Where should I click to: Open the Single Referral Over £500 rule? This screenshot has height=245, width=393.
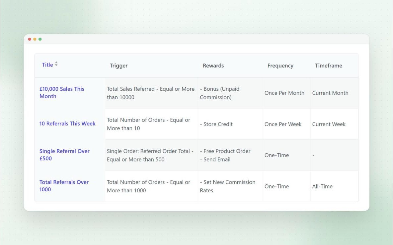point(64,155)
